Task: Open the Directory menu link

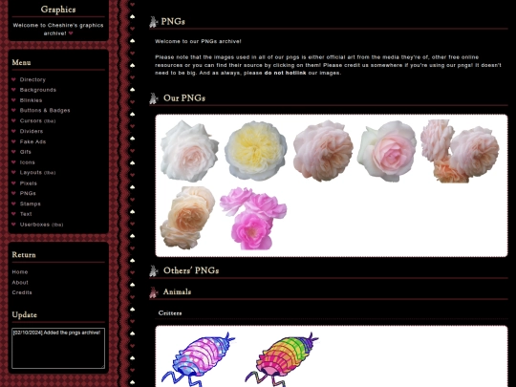Action: 32,79
